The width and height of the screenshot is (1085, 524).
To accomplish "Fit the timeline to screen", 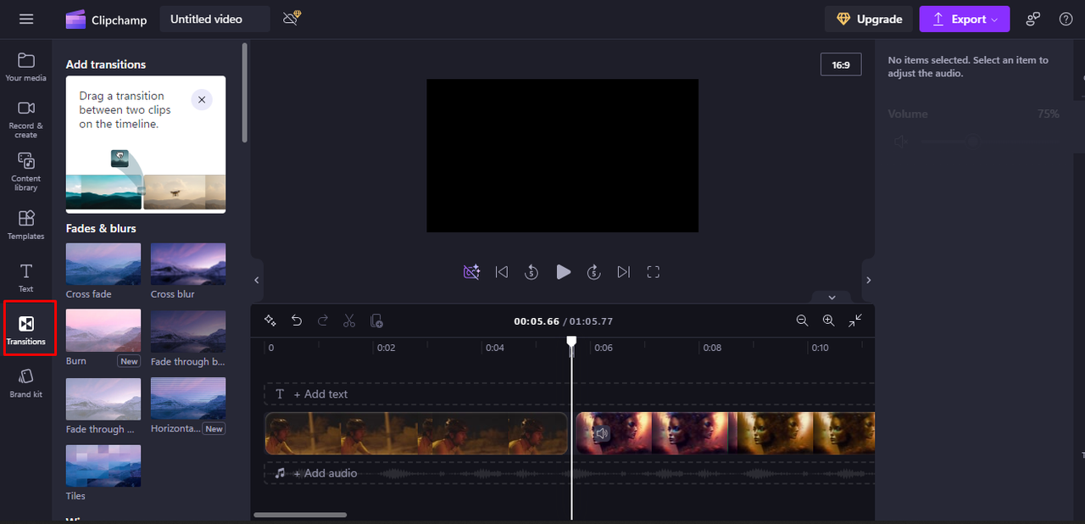I will pos(855,321).
